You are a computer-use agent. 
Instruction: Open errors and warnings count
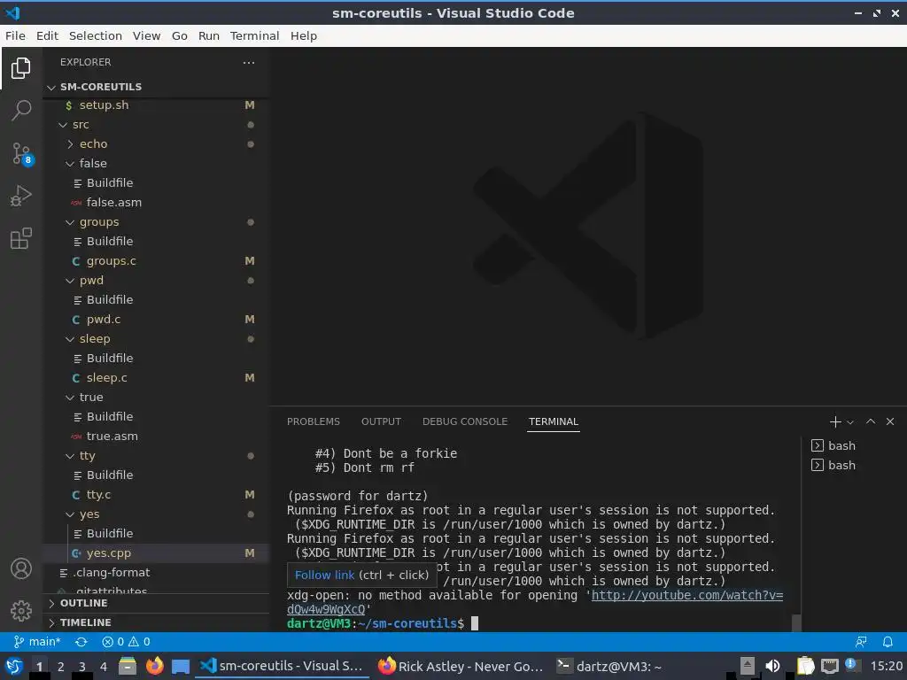126,641
